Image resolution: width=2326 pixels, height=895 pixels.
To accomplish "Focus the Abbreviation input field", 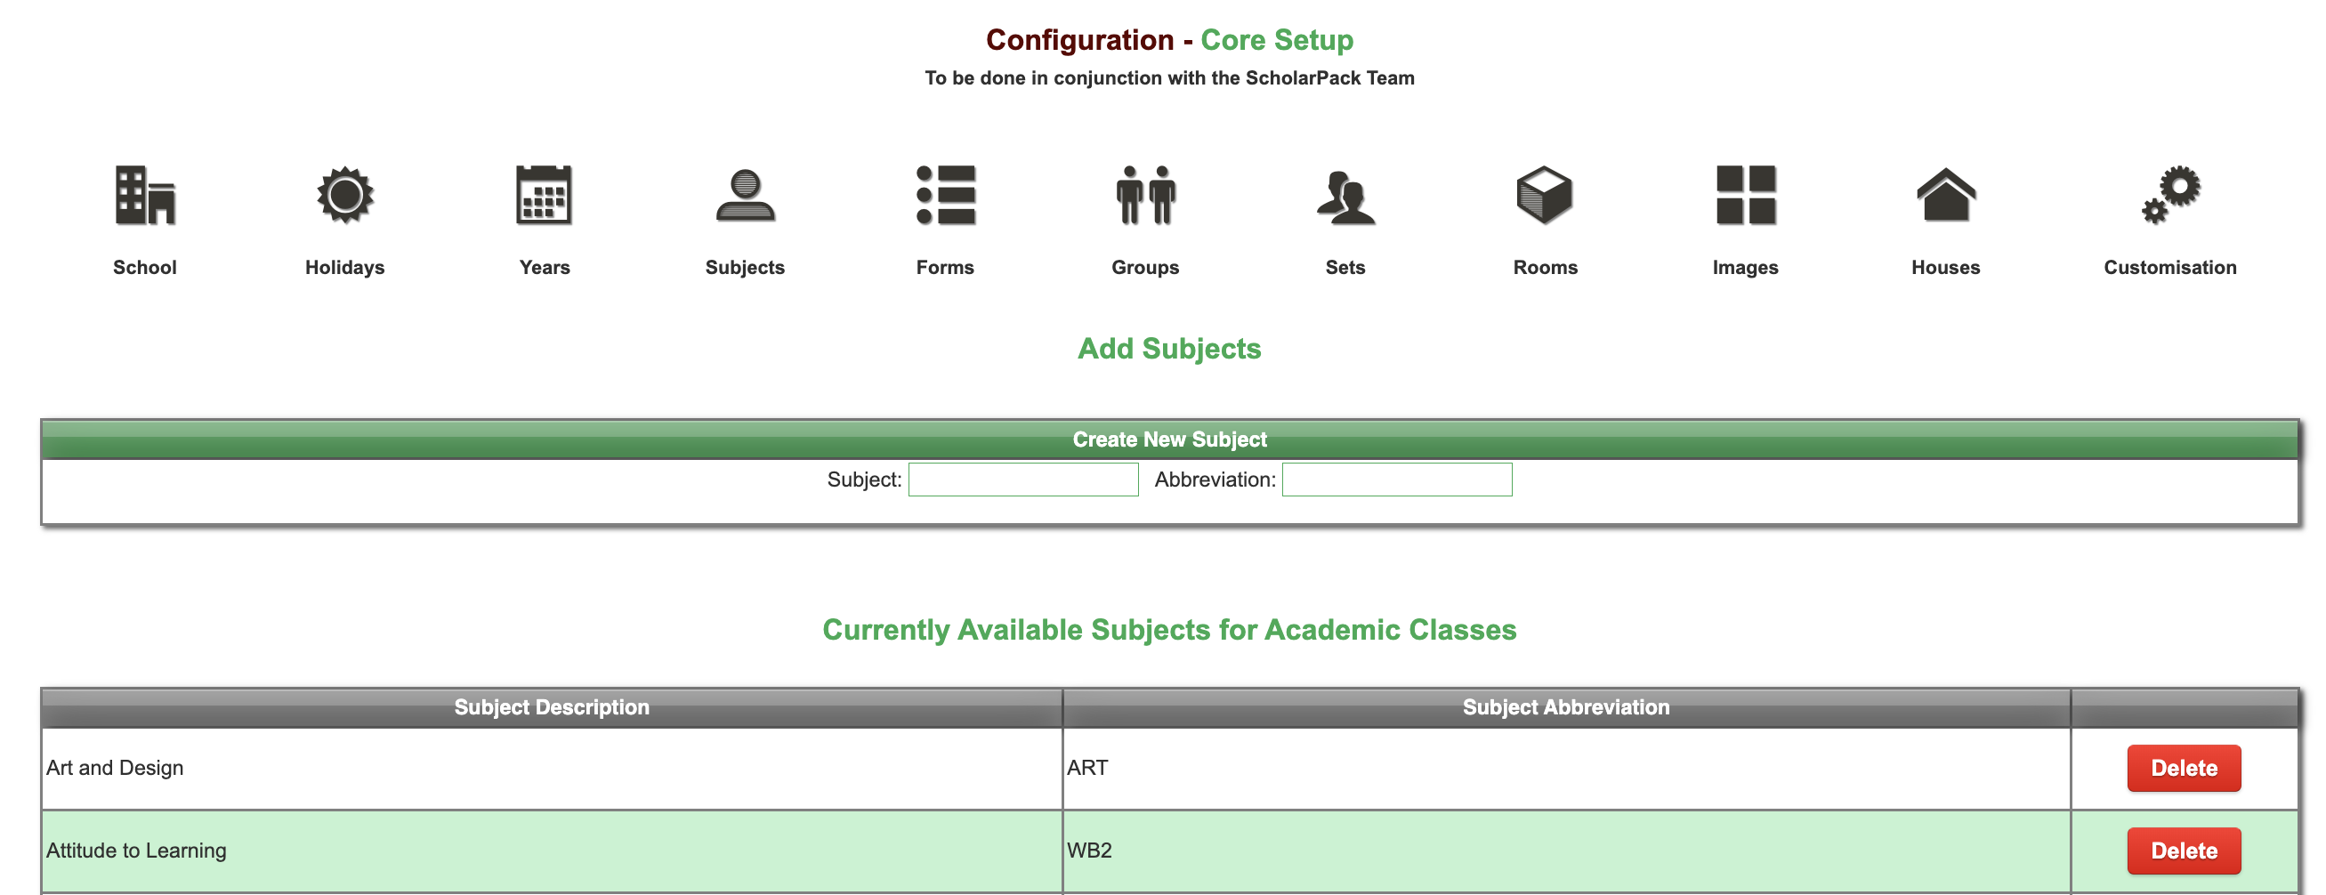I will tap(1397, 480).
